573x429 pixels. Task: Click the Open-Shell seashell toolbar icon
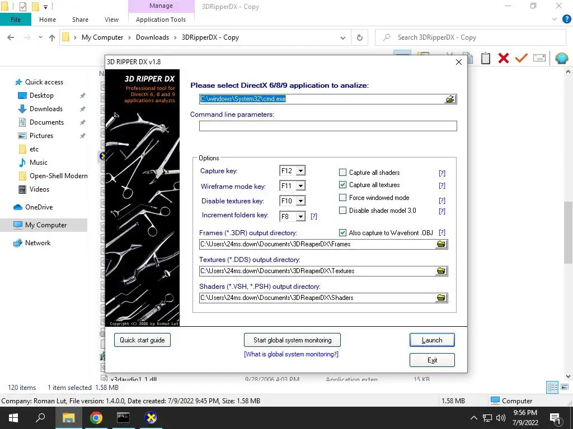tap(561, 58)
